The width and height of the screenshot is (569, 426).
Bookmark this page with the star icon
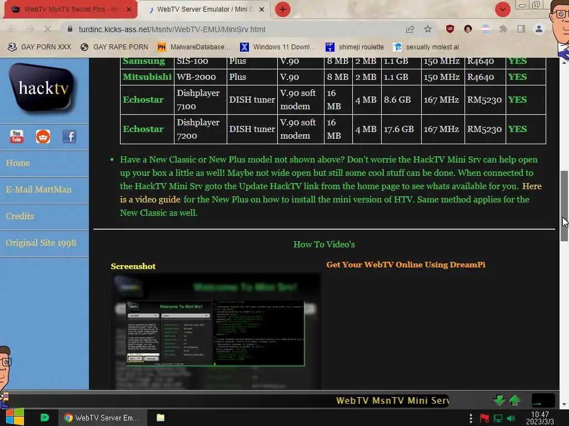[428, 29]
